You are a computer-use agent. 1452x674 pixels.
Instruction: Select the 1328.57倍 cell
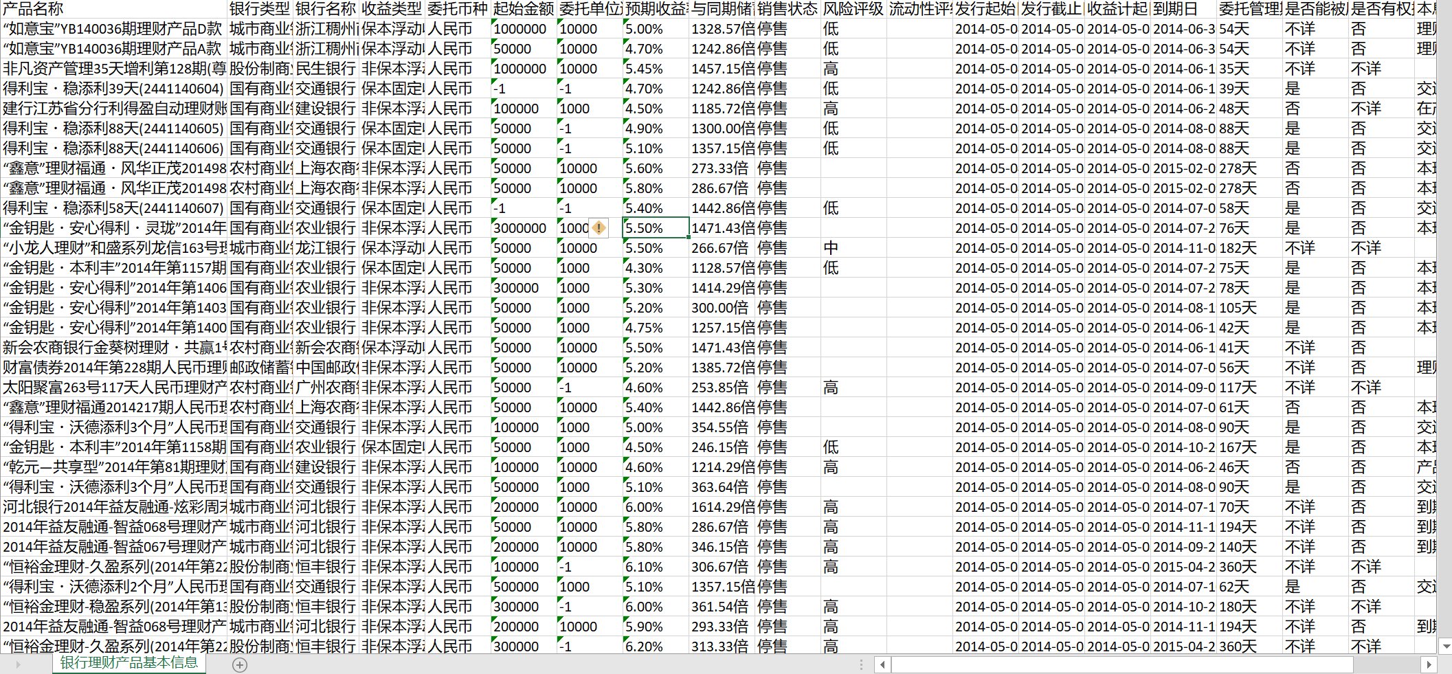click(x=722, y=29)
